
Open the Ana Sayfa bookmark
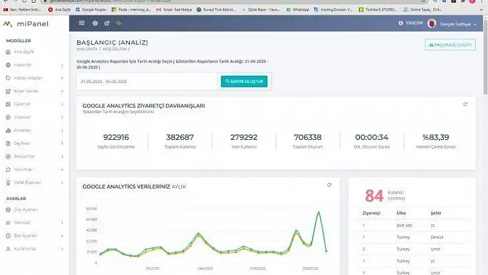click(x=59, y=10)
